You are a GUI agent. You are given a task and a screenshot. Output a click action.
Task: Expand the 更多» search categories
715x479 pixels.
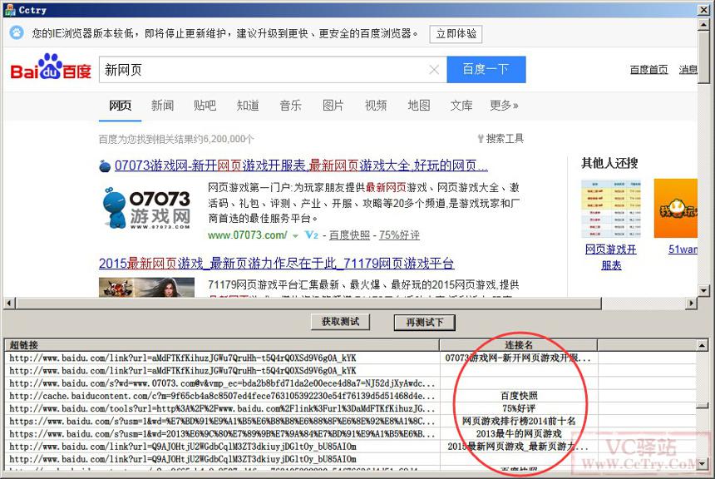coord(504,106)
